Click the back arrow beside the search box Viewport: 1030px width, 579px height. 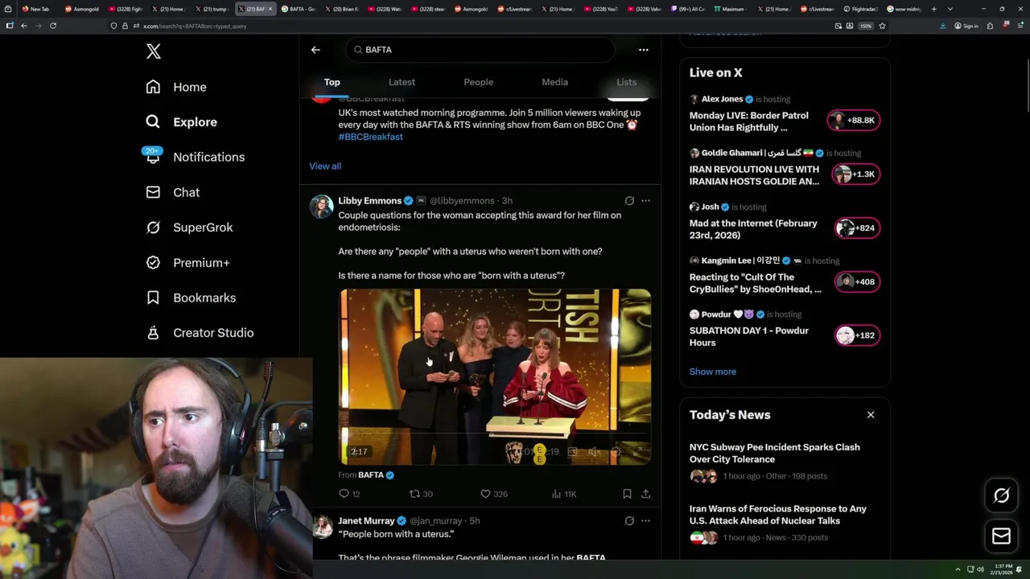(x=315, y=50)
